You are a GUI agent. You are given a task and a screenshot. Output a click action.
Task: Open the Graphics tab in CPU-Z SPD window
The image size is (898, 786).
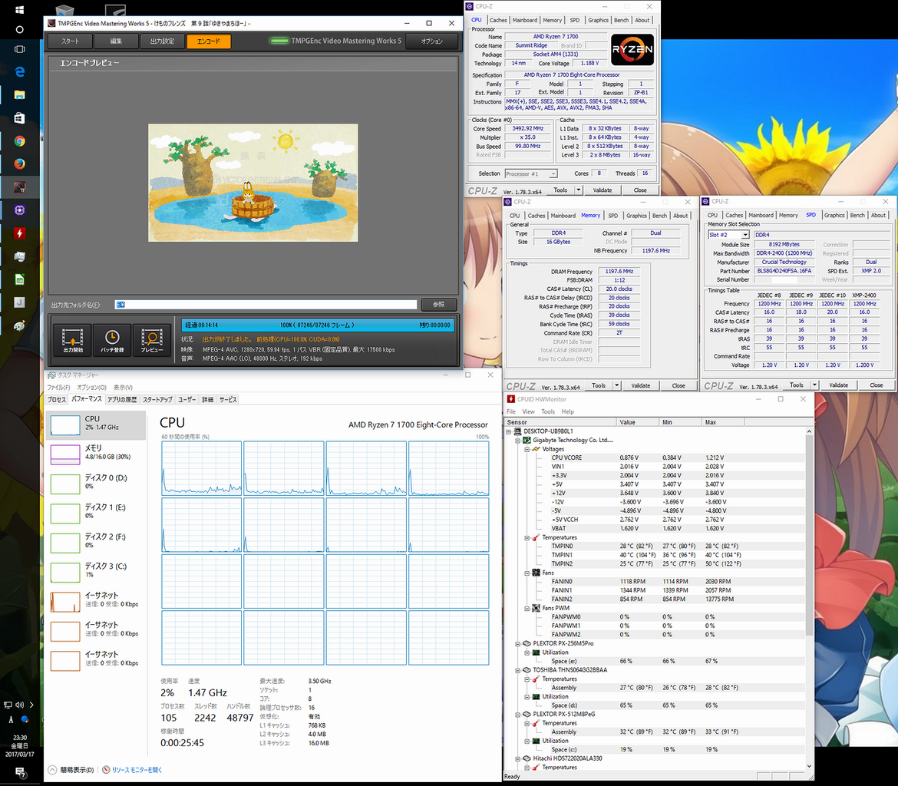point(834,215)
